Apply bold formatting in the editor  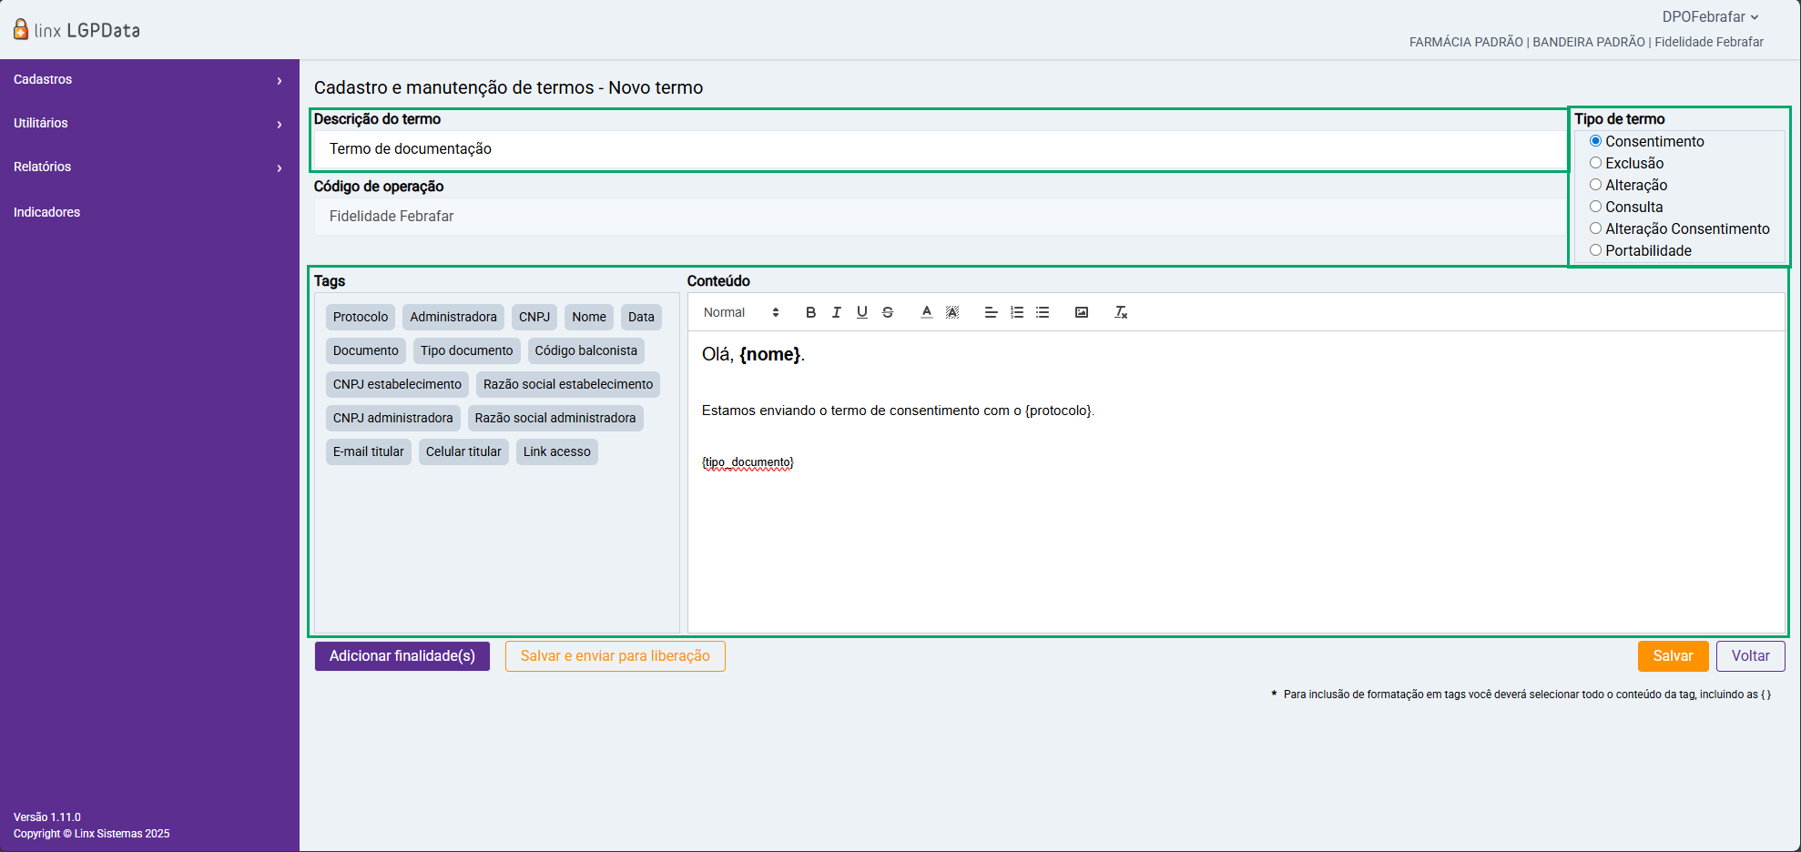pyautogui.click(x=810, y=312)
